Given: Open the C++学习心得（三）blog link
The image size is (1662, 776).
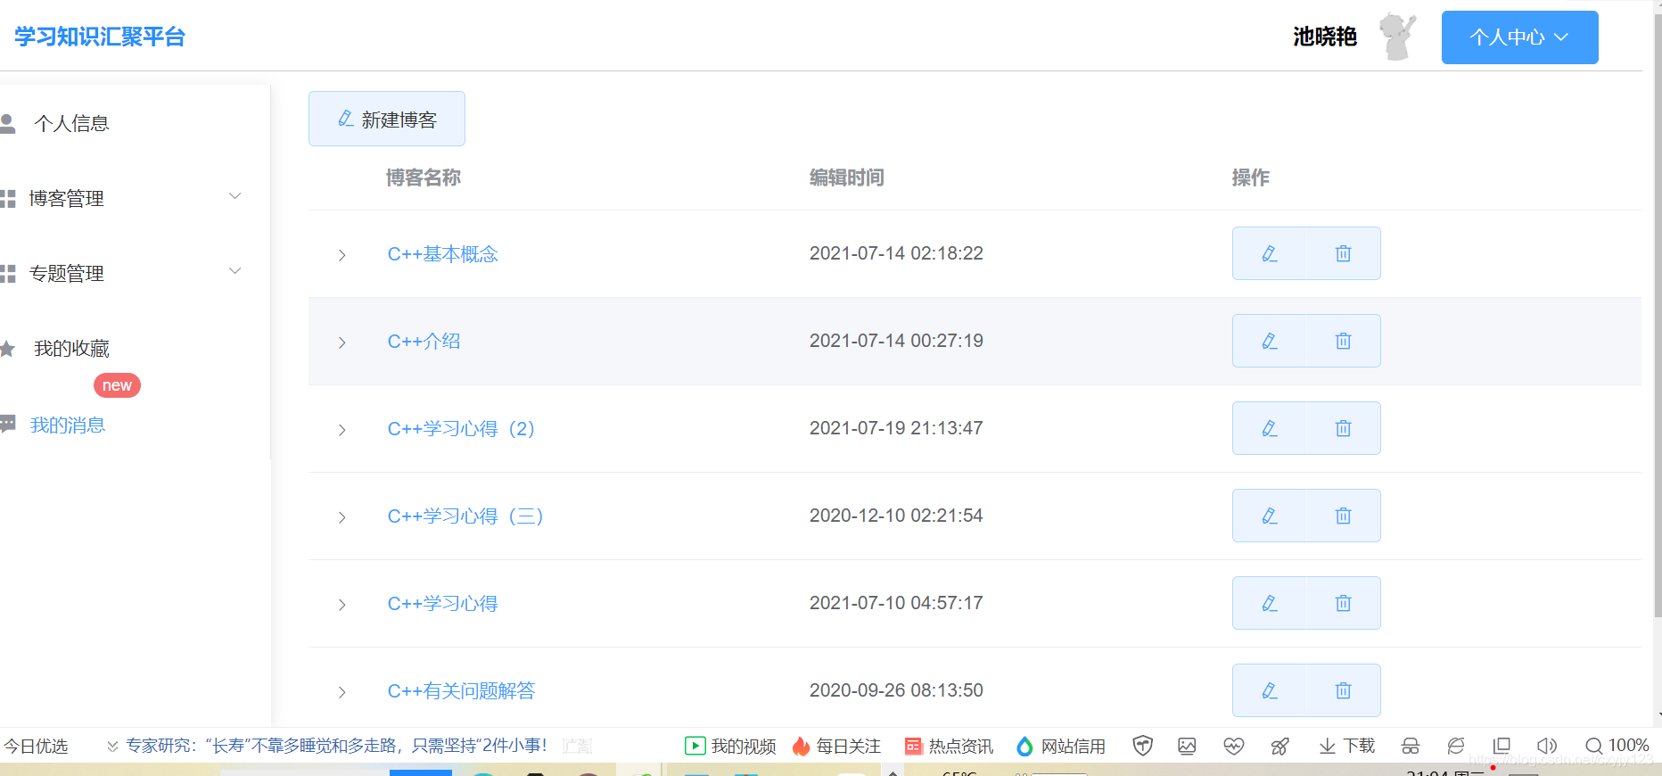Looking at the screenshot, I should 465,516.
